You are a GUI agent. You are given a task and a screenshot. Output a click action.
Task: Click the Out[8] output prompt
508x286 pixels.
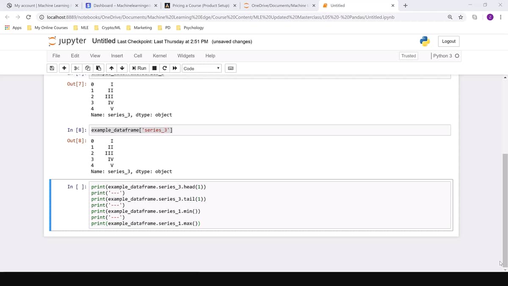(x=77, y=141)
